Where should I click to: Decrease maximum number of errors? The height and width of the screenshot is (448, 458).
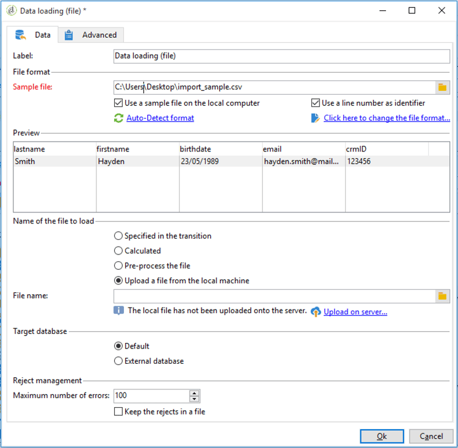click(194, 399)
